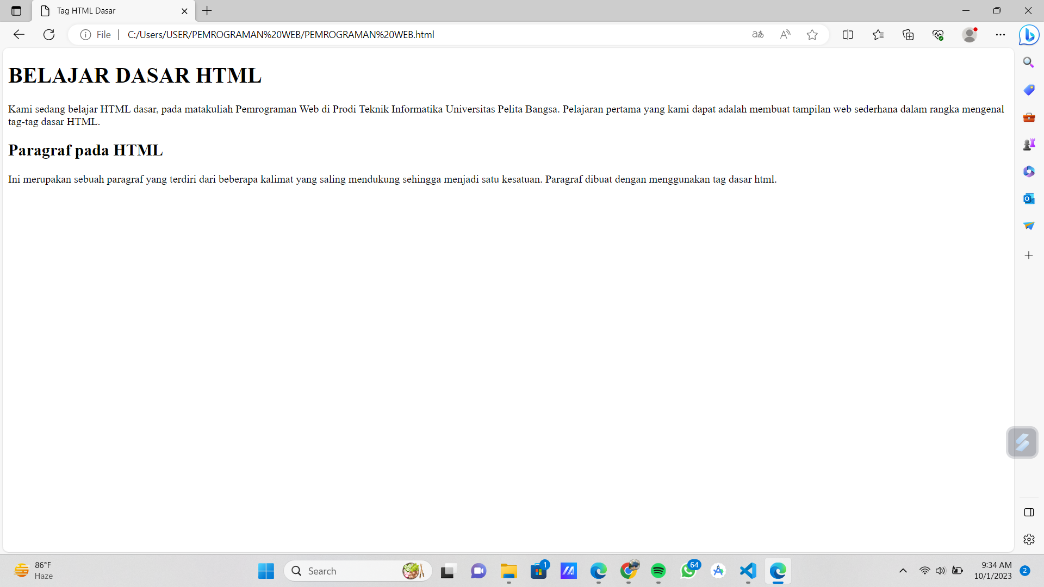The width and height of the screenshot is (1044, 587).
Task: Start Read aloud from the address bar
Action: tap(785, 34)
